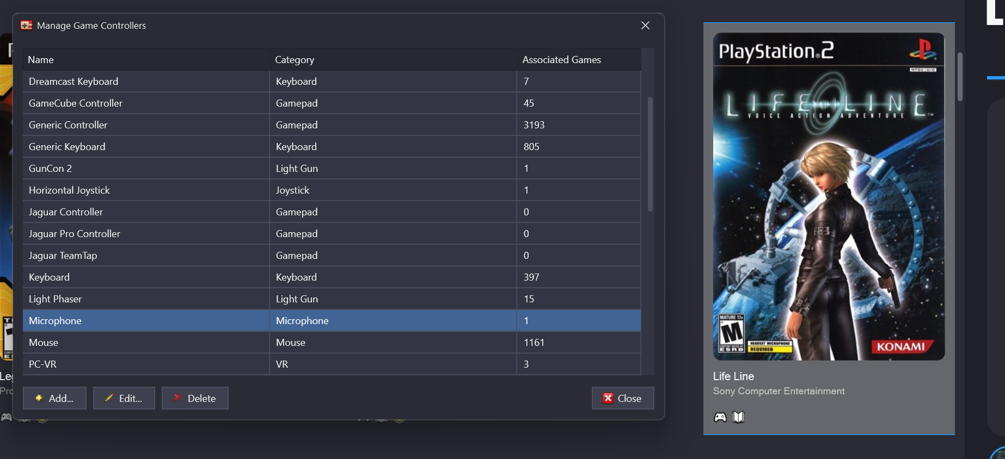Select the Dreamcast Keyboard row
1005x459 pixels.
coord(73,82)
